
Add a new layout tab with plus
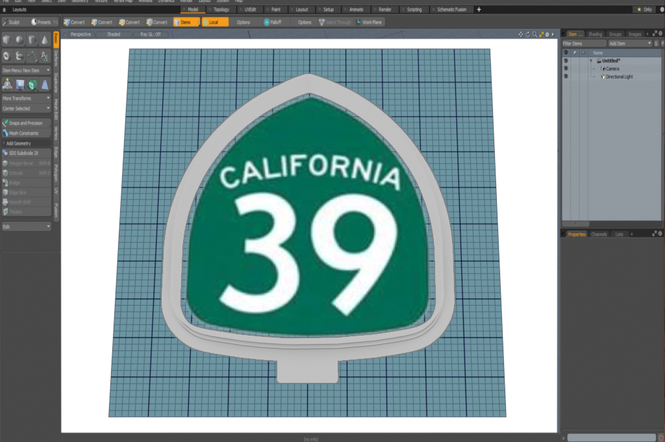pos(479,9)
